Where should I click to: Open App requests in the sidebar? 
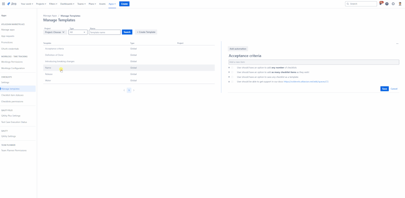[x=8, y=36]
